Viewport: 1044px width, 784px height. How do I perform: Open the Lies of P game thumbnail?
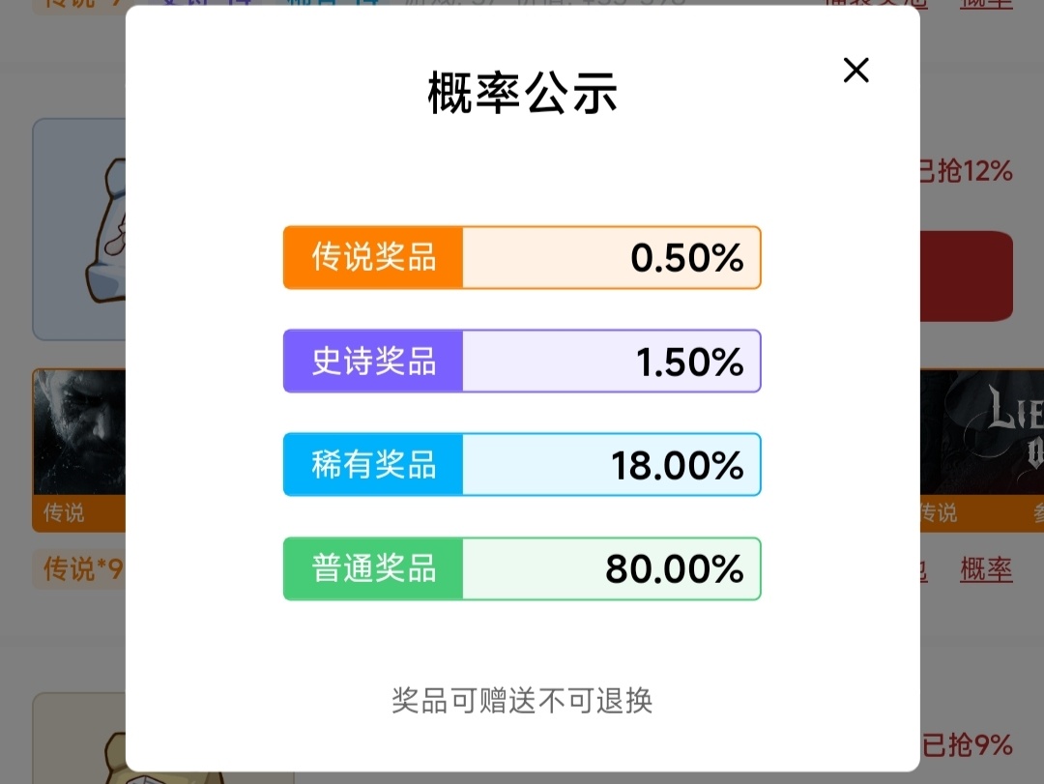tap(981, 435)
